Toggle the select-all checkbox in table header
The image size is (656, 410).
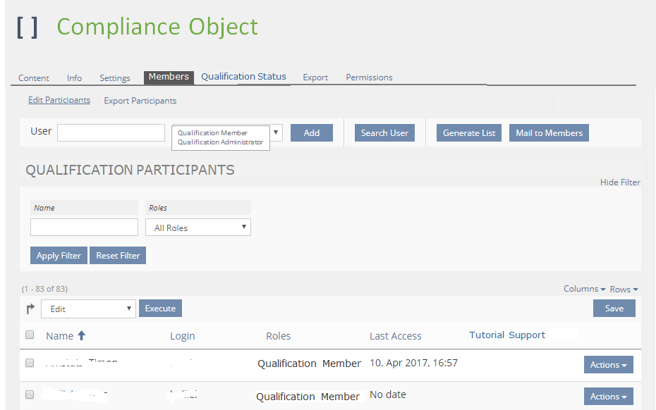point(30,335)
